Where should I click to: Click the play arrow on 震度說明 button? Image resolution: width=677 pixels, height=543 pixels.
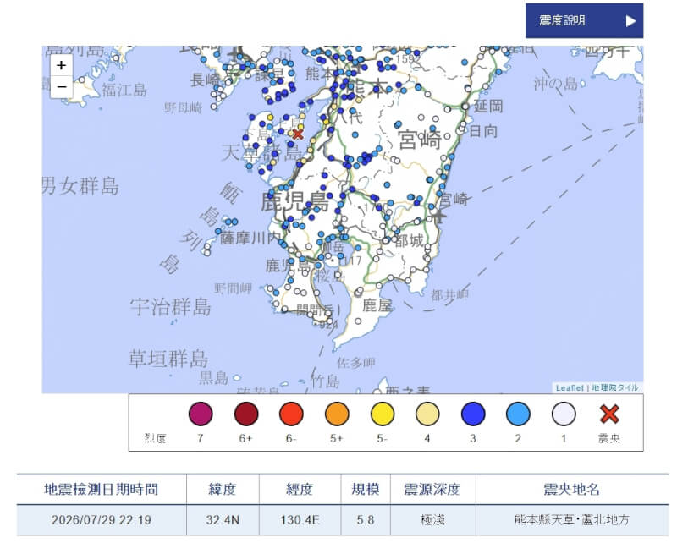tap(630, 20)
